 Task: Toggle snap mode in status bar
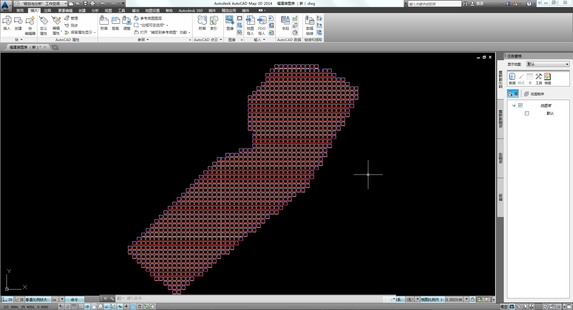point(68,306)
